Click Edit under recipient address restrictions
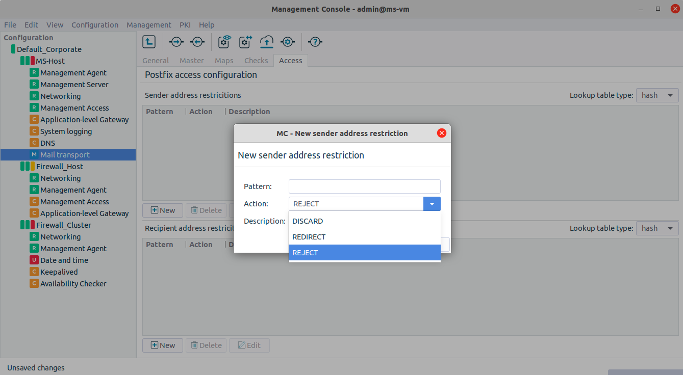The height and width of the screenshot is (375, 683). 249,345
